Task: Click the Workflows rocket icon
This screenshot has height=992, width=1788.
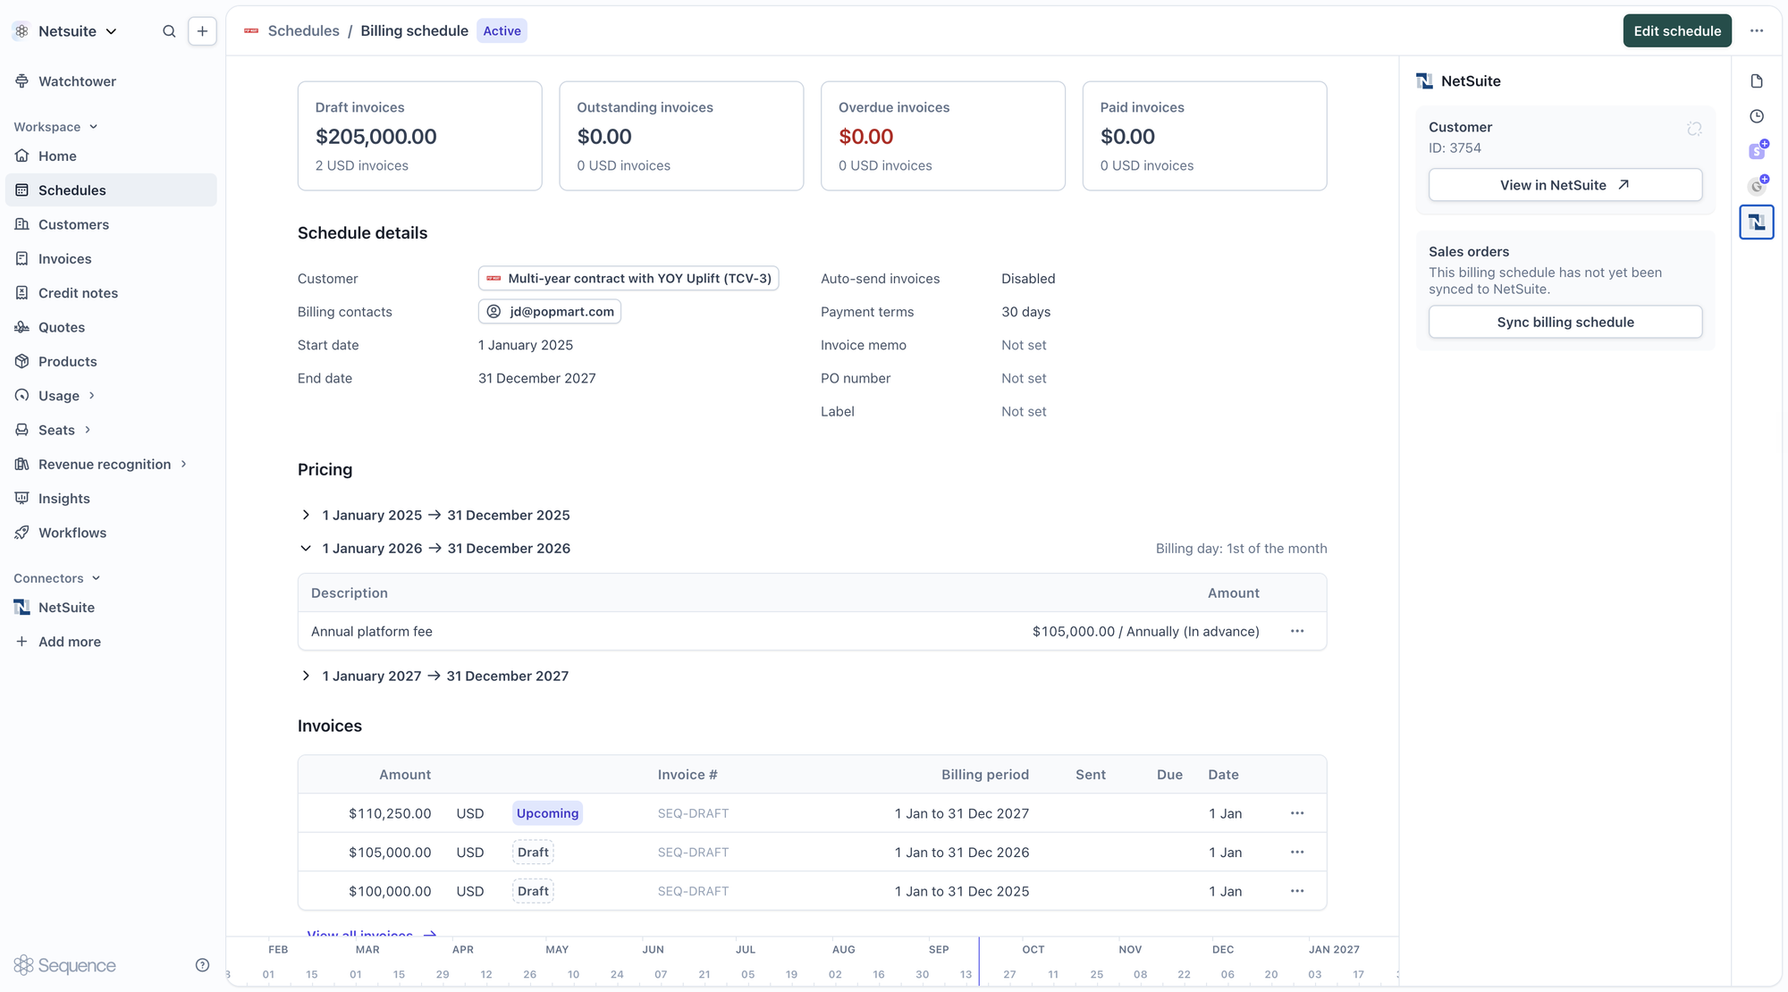Action: [22, 533]
